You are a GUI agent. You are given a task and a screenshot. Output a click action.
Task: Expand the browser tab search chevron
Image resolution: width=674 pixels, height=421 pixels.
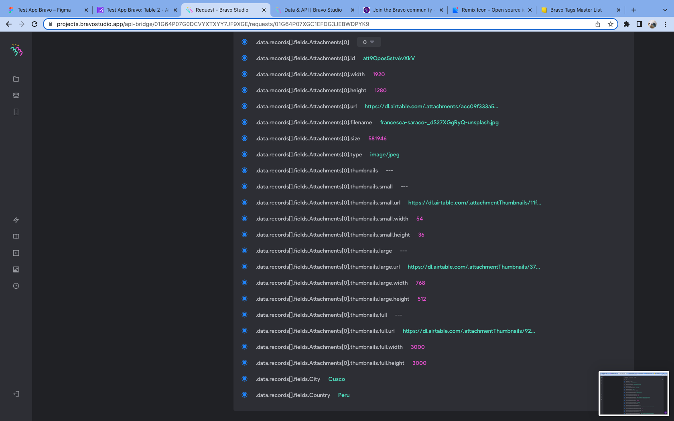coord(665,10)
